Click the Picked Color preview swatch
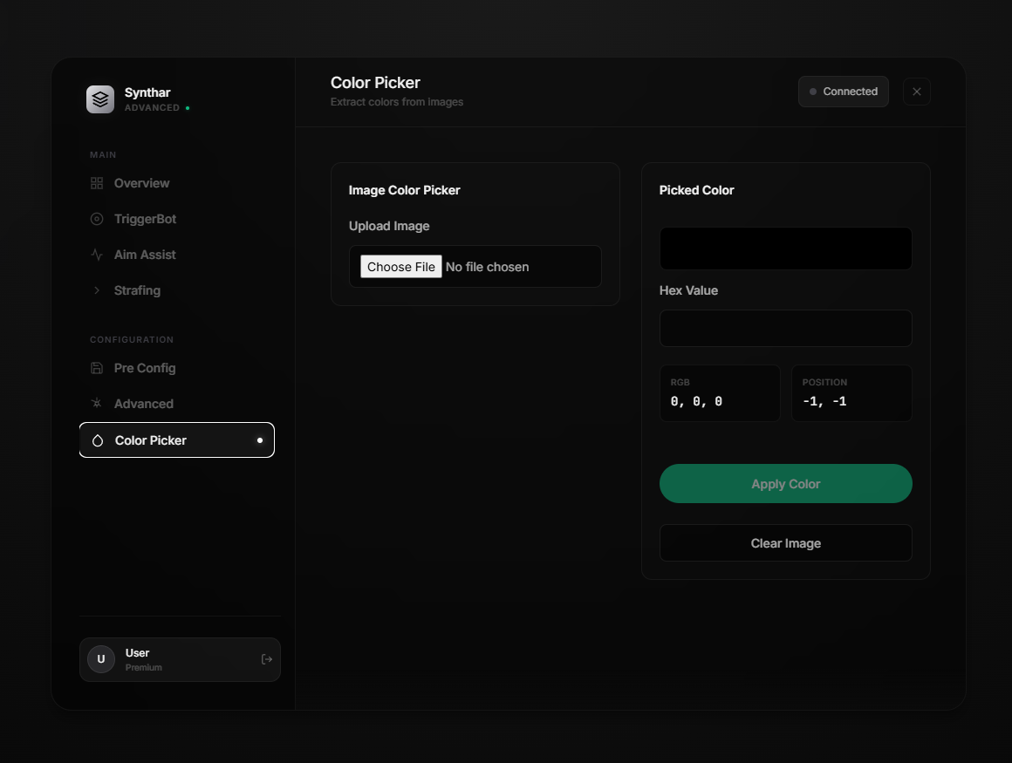Viewport: 1012px width, 763px height. 785,249
